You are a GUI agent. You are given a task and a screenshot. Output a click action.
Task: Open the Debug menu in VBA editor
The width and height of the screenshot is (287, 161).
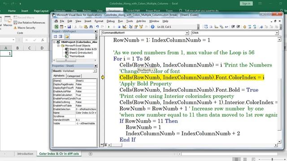point(111,21)
